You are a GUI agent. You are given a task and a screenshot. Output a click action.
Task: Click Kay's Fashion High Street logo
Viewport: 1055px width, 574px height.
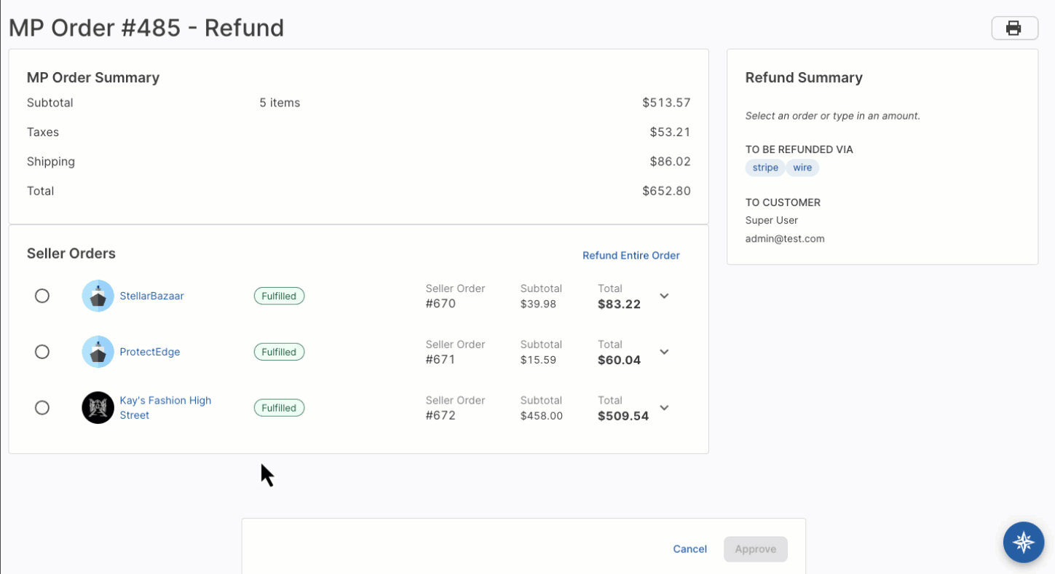[x=98, y=408]
